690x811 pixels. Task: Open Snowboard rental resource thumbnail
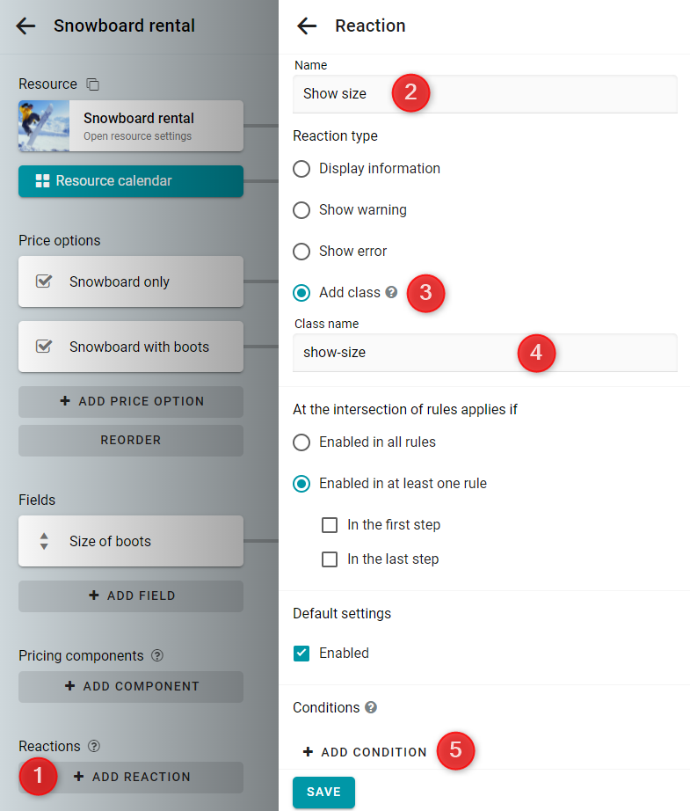click(x=44, y=126)
